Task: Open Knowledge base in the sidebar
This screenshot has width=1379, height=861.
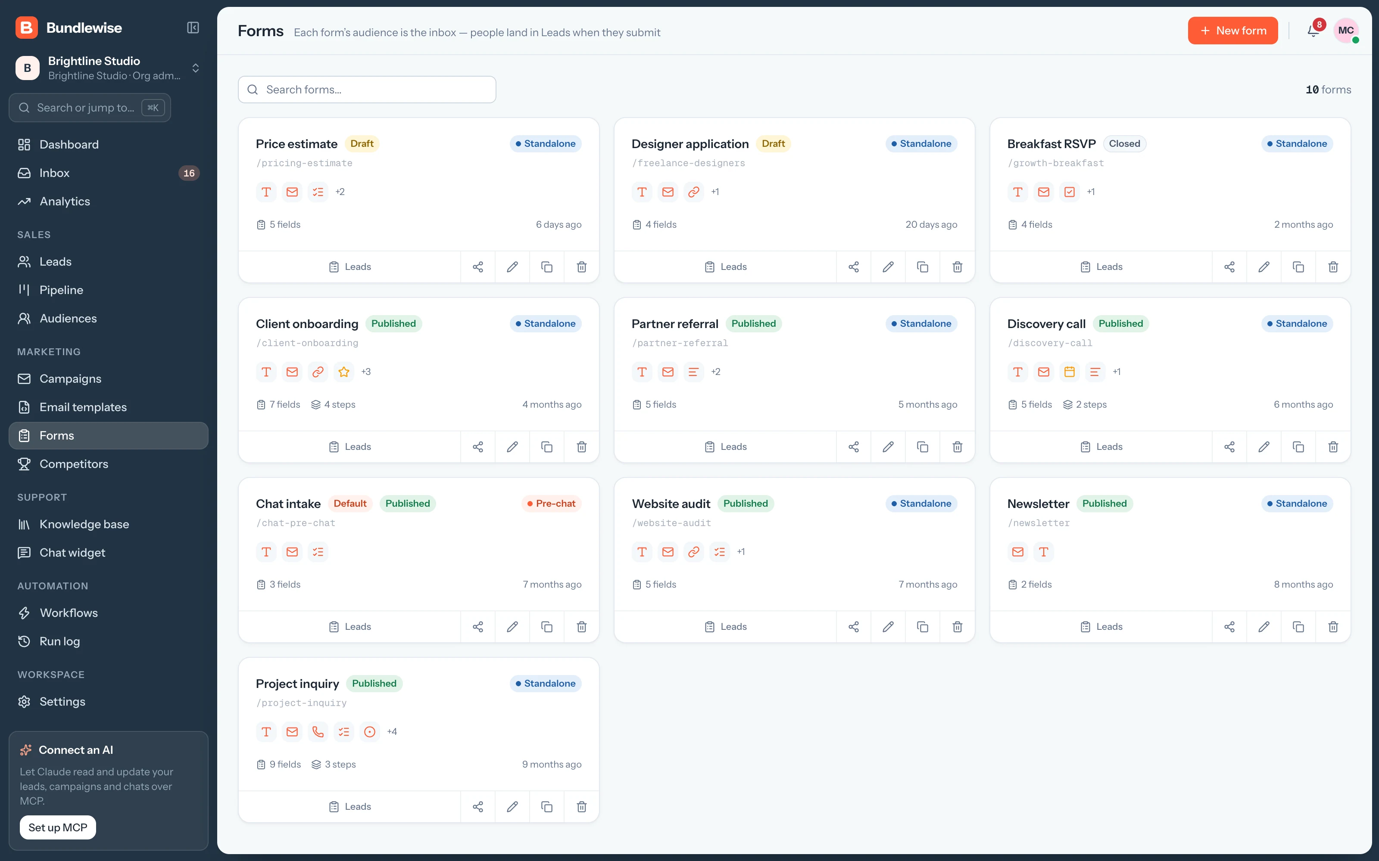Action: [108, 524]
